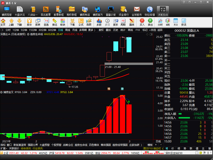Open 大盘状况 market overview icon
Viewport: 213px width, 160px height.
(x=19, y=11)
